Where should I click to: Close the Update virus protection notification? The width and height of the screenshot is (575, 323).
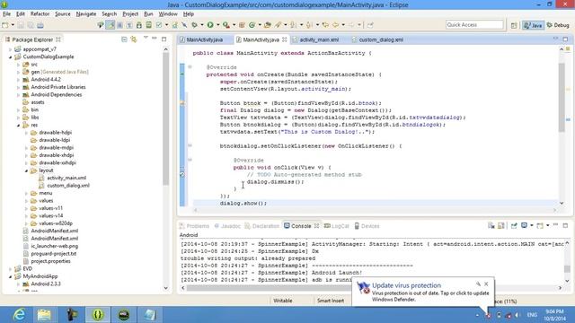pos(486,284)
